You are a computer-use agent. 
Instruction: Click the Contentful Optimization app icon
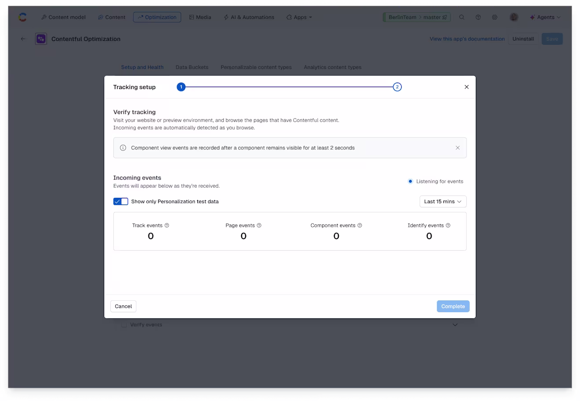(x=41, y=39)
